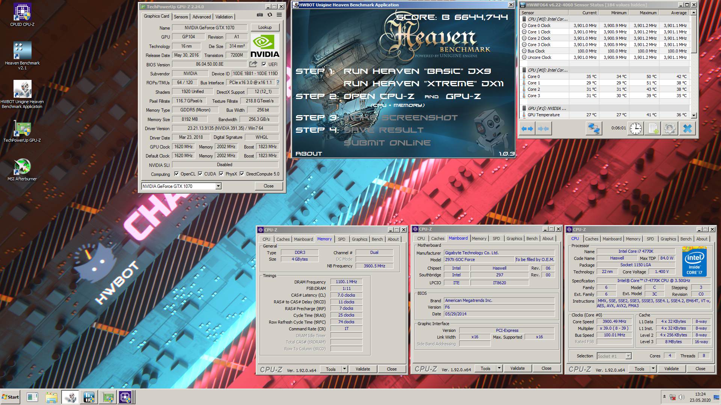Click HWiNFO sensor list scrollbar thumb
The width and height of the screenshot is (721, 405).
point(694,34)
